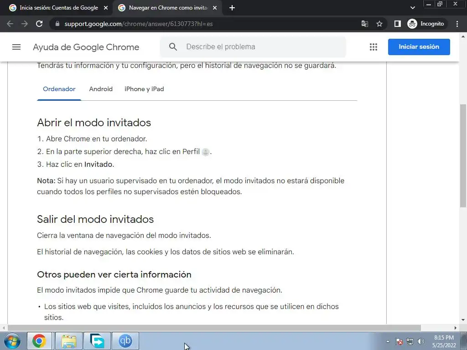467x350 pixels.
Task: Click the bold word 'Invitado'
Action: coord(99,164)
